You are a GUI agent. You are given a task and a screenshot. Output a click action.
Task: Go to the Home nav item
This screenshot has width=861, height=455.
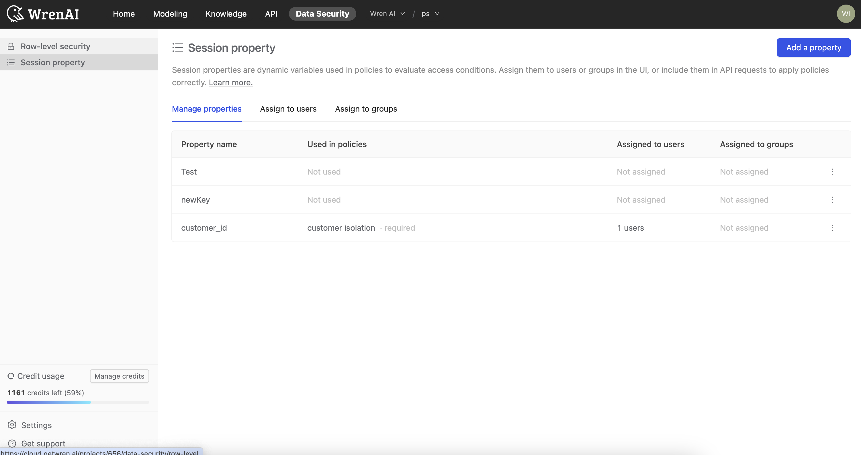pos(124,14)
